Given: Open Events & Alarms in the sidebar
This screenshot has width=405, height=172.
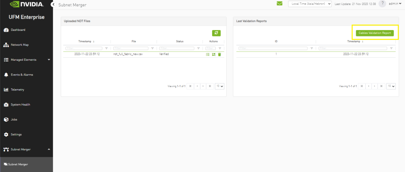Looking at the screenshot, I should pos(22,75).
